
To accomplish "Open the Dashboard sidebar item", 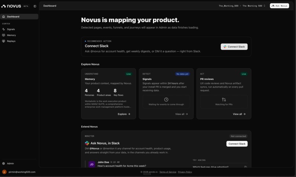I will (19, 16).
